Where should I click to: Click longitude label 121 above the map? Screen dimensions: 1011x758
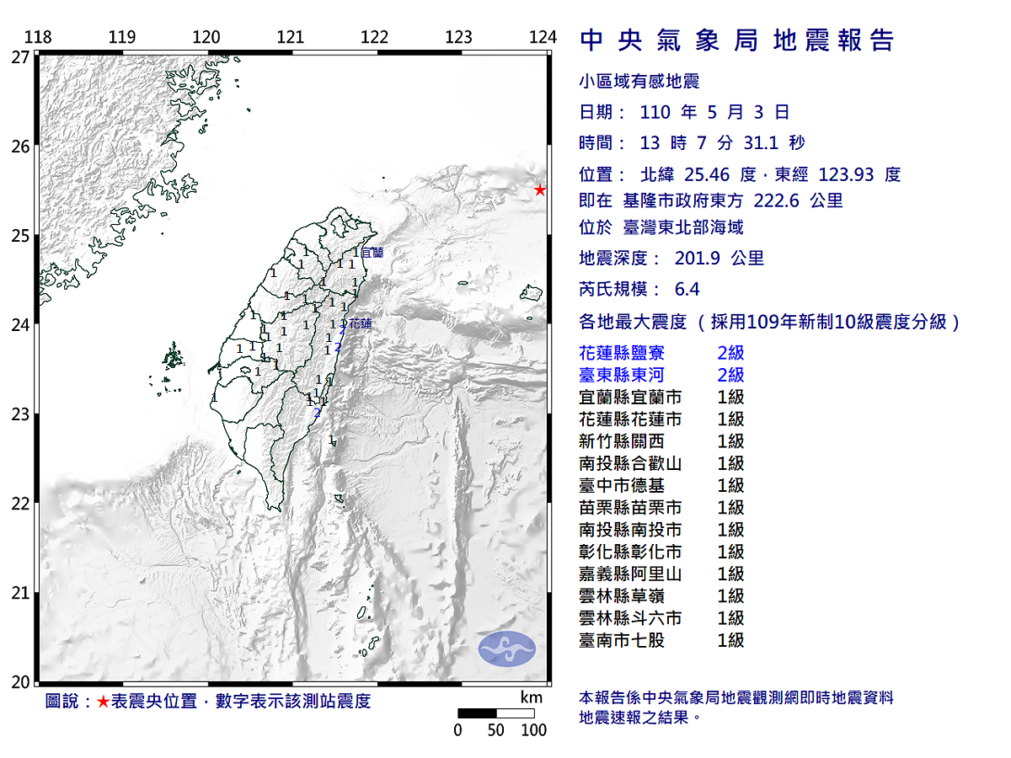(x=291, y=37)
